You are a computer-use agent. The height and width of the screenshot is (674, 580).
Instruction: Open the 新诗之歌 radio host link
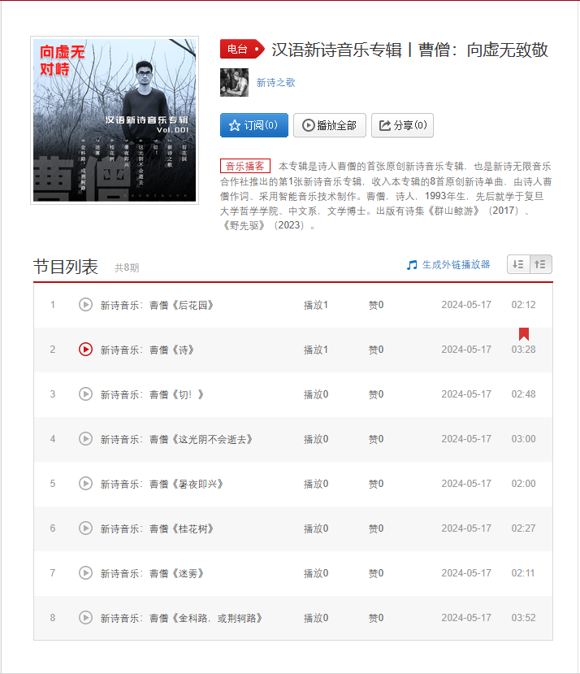tap(276, 83)
